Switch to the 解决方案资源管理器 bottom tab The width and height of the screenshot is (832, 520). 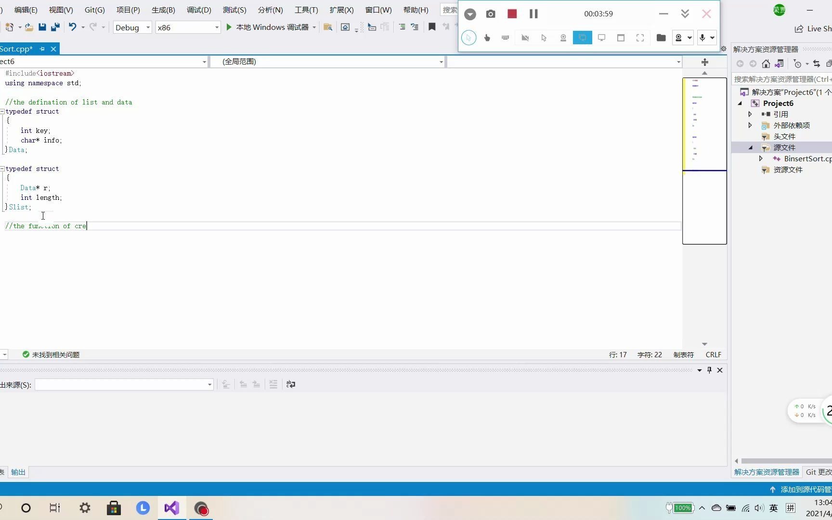(x=767, y=472)
